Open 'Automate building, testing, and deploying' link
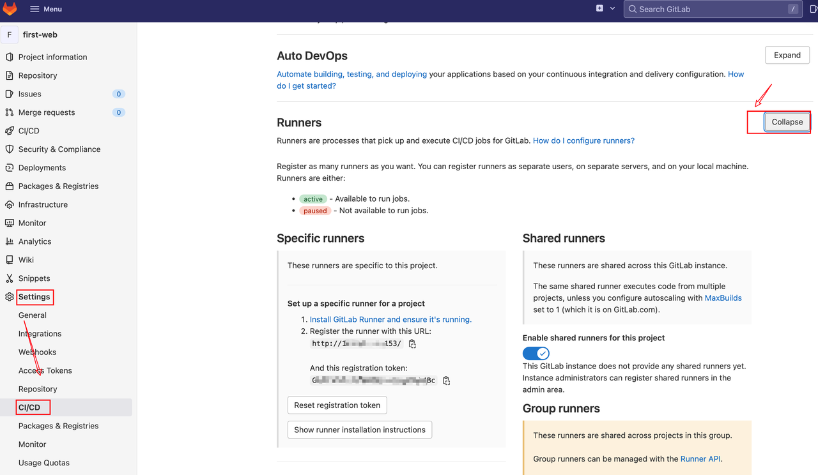 [352, 74]
